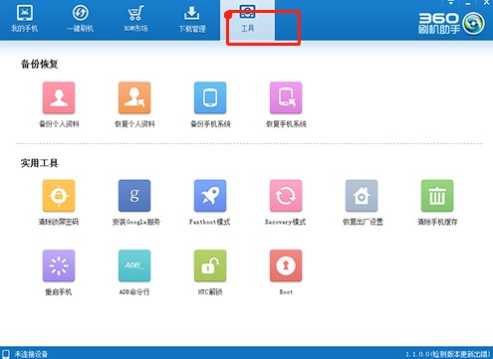493x359 pixels.
Task: Open the ROM市场 tab
Action: pyautogui.click(x=135, y=19)
